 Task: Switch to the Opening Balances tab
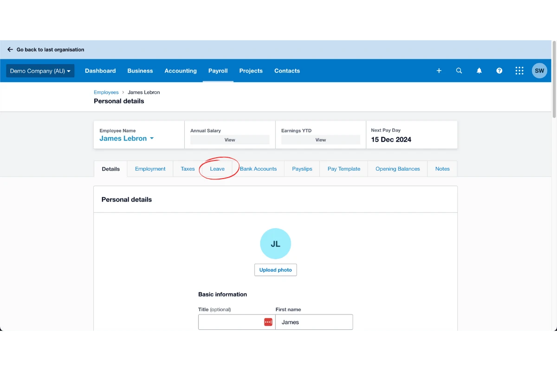point(398,169)
